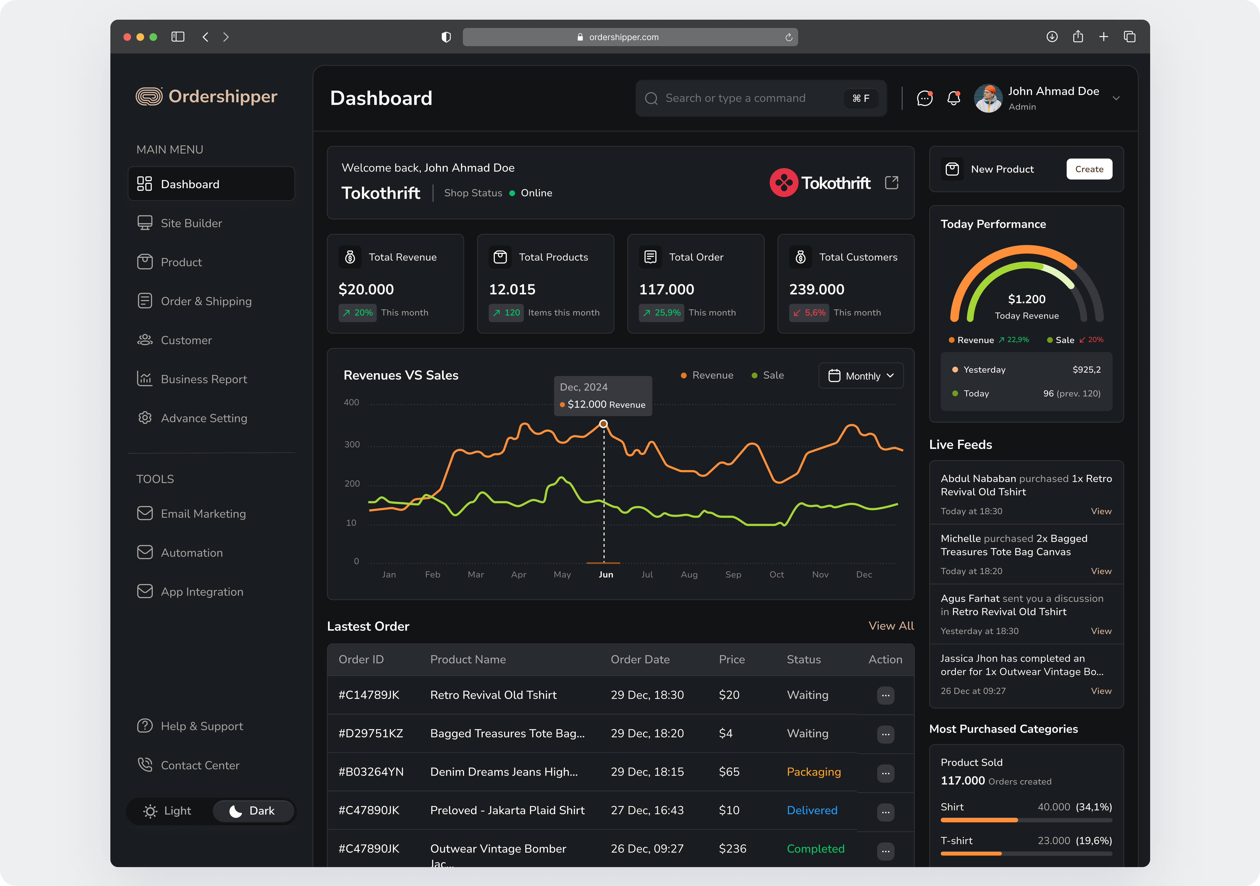
Task: Open Tokothrift external link icon
Action: coord(892,183)
